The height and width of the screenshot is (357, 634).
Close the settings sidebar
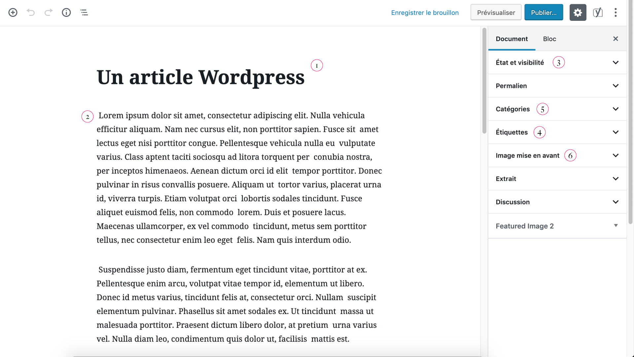(x=616, y=39)
